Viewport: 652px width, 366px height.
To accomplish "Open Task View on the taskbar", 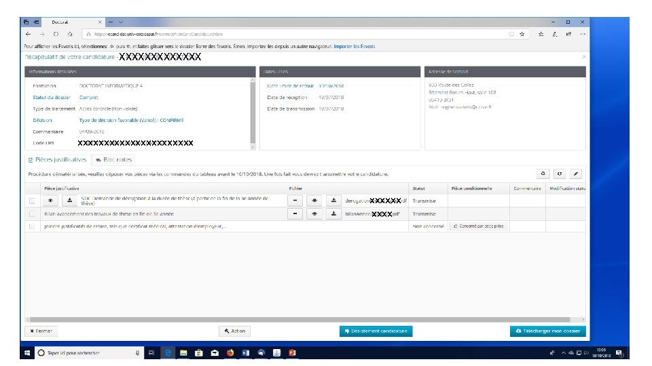I will tap(151, 352).
